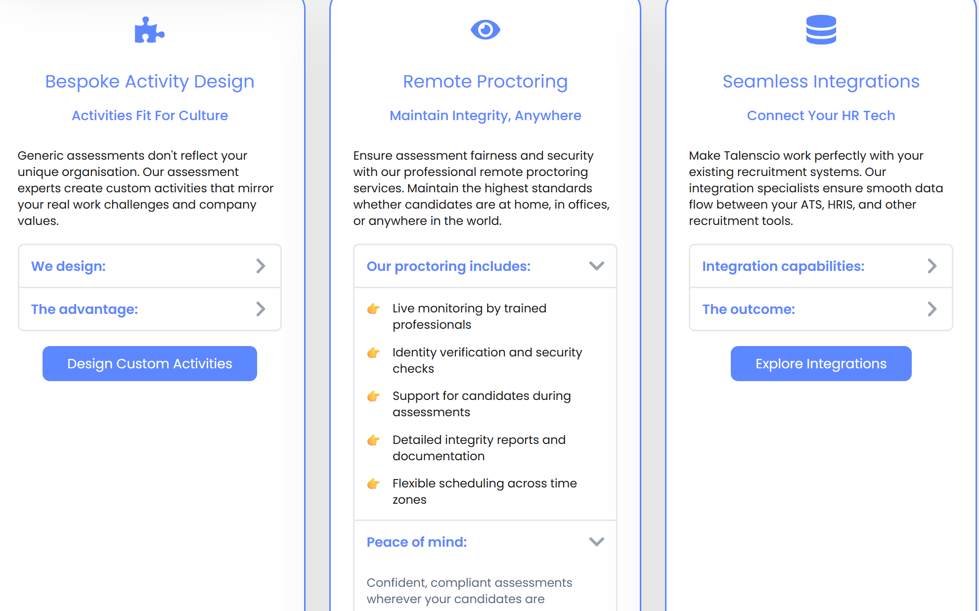This screenshot has width=979, height=611.
Task: Click the eye icon above Remote Proctoring
Action: 485,30
